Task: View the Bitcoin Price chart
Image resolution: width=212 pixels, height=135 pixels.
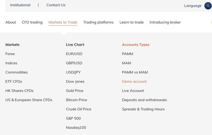Action: [x=77, y=100]
